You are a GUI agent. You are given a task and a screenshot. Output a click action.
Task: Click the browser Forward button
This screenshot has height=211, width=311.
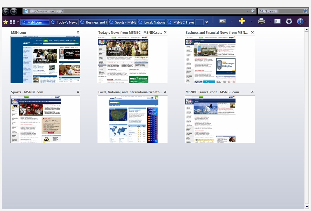click(x=14, y=11)
